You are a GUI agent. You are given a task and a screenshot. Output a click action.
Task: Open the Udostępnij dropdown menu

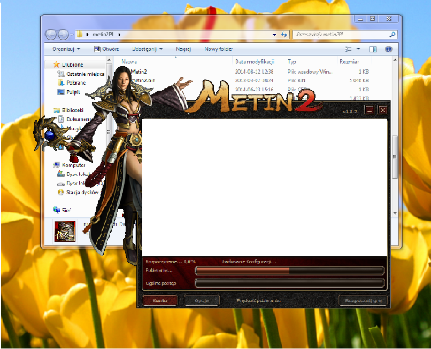pos(148,49)
